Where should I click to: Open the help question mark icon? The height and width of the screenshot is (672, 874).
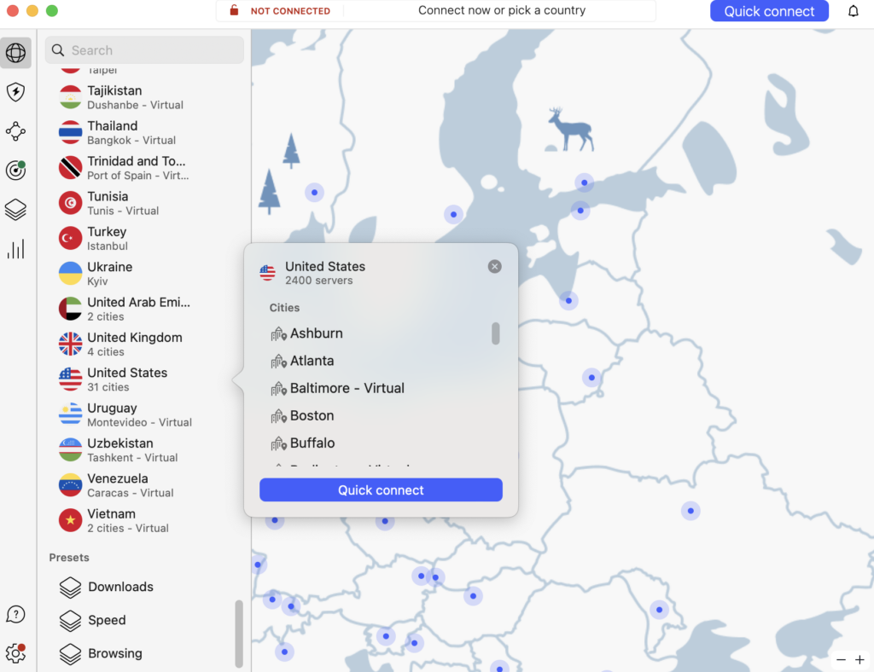(x=15, y=614)
